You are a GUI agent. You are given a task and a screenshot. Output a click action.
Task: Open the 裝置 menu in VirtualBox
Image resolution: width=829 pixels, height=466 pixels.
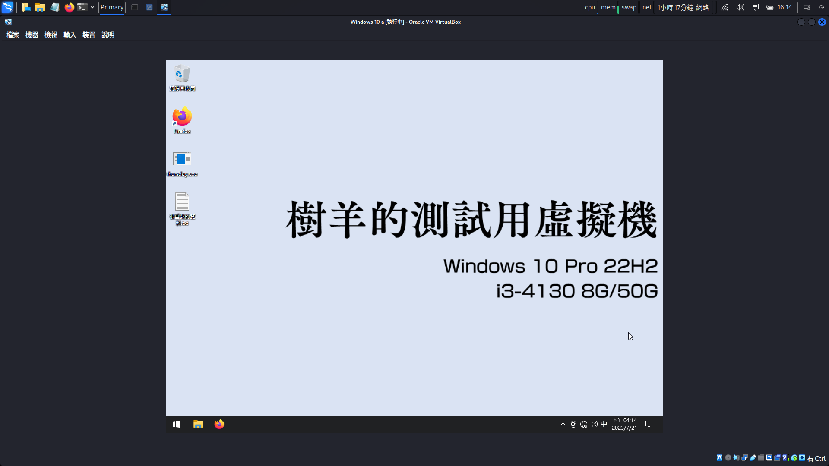pos(89,35)
